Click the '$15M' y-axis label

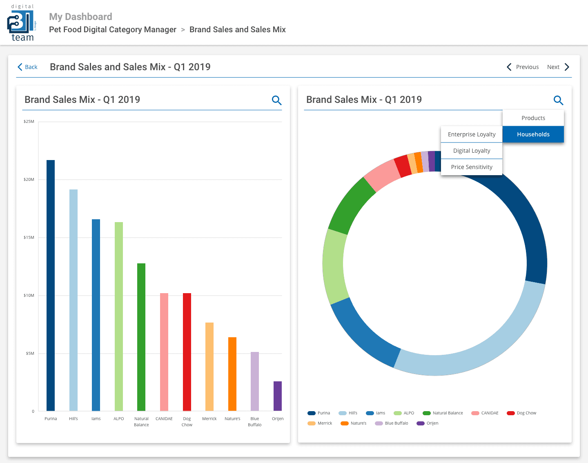29,238
